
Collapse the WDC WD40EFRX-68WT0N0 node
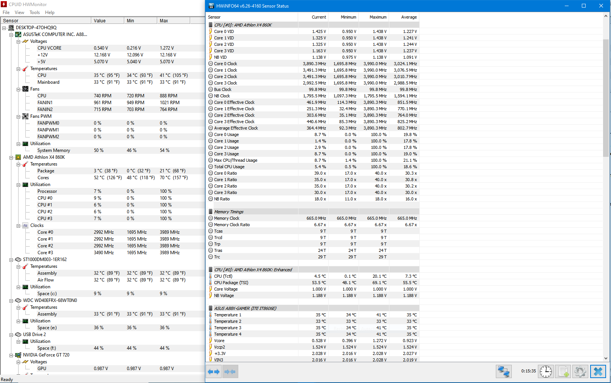(x=11, y=300)
